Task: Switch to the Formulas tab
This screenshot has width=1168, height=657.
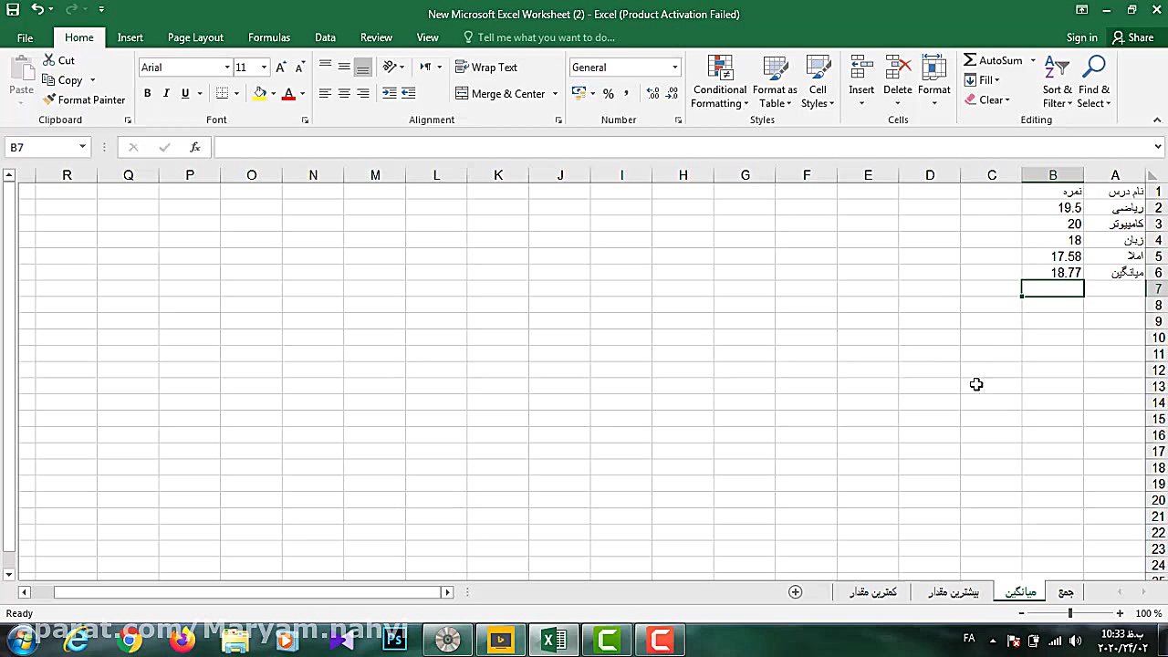Action: pyautogui.click(x=269, y=37)
